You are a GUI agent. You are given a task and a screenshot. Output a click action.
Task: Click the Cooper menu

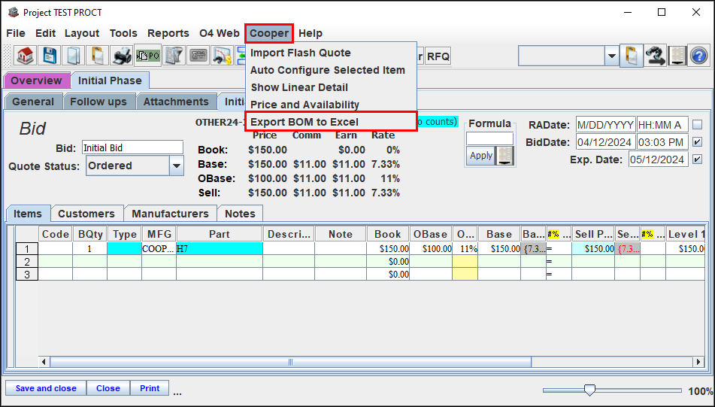pyautogui.click(x=269, y=33)
